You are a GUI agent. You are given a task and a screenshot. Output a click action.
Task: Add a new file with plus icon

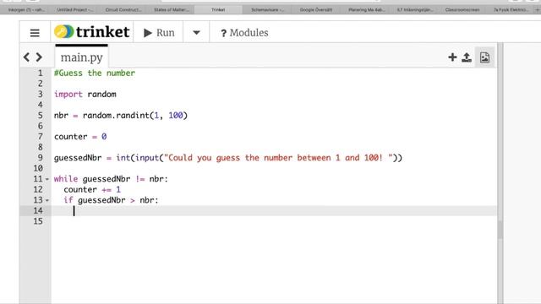(452, 57)
